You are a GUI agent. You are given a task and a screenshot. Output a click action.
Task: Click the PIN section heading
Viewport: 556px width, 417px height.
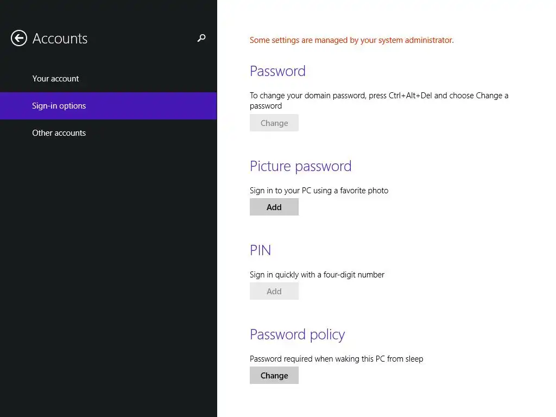260,250
